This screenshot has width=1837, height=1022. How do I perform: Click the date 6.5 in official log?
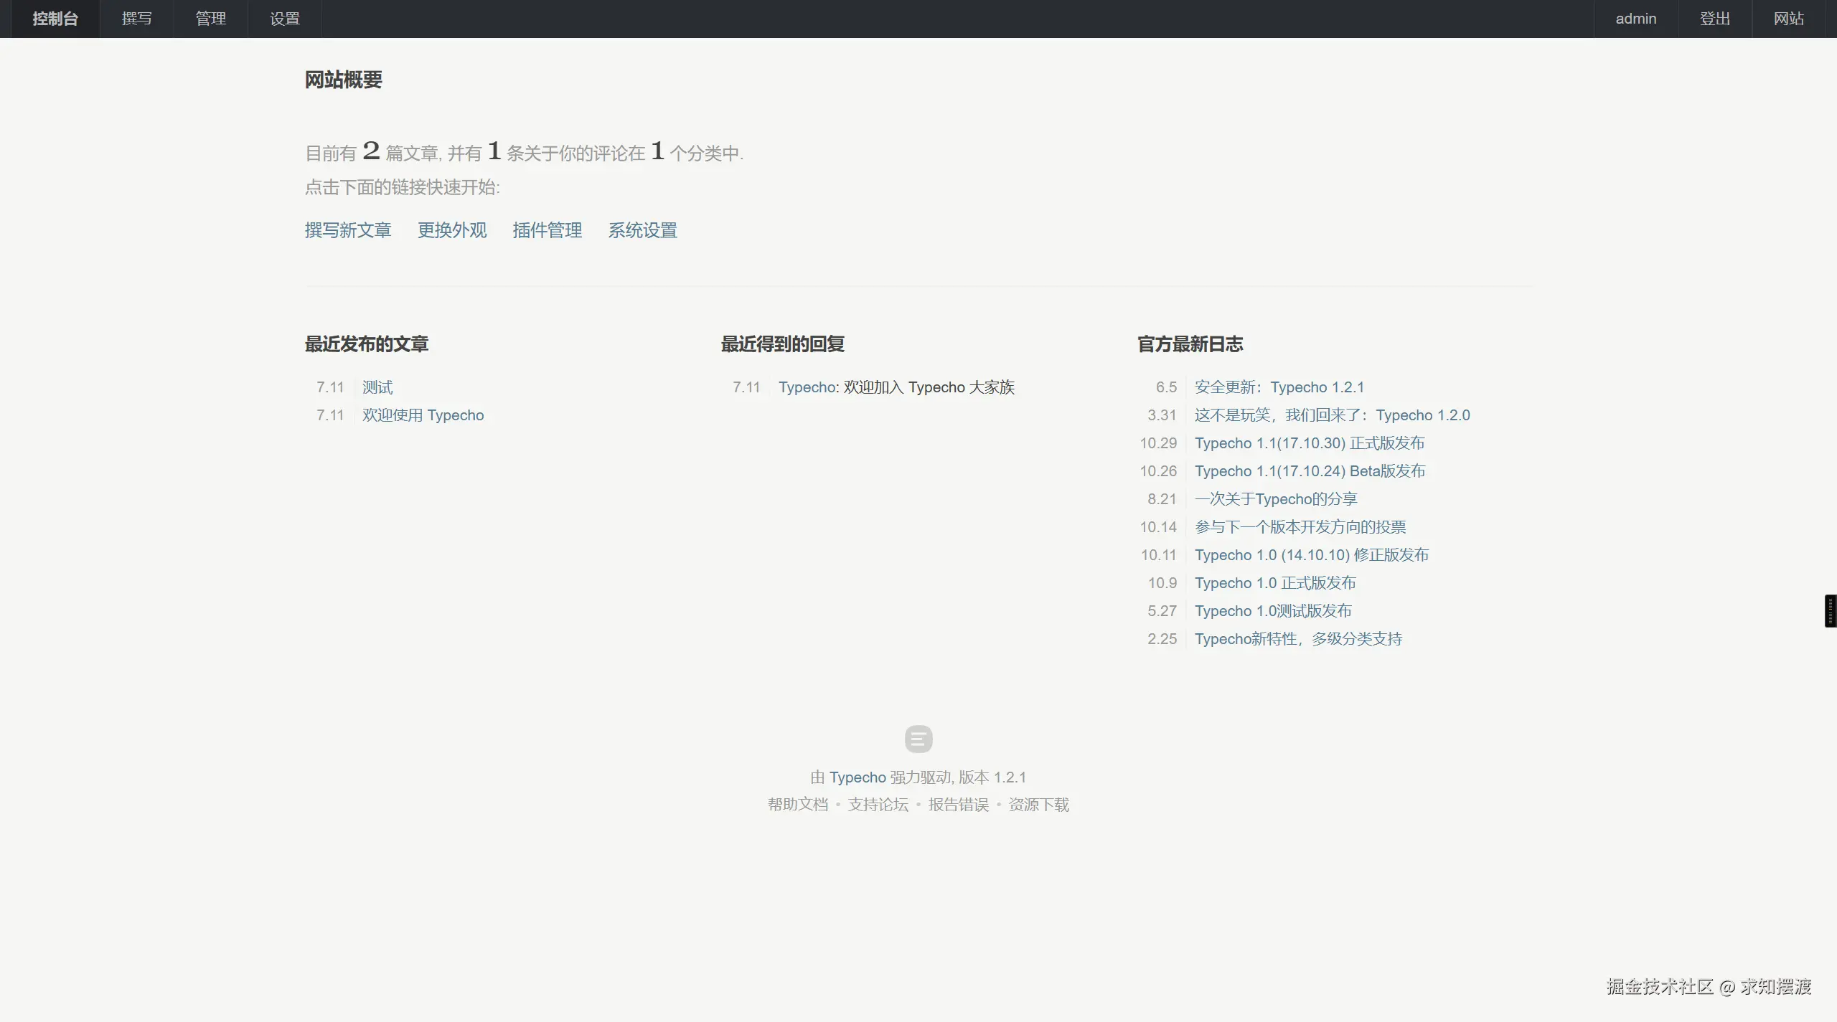tap(1166, 387)
